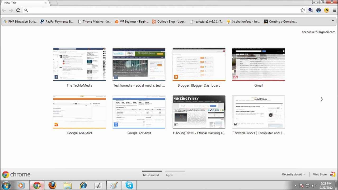Launch Windows Media Player from the taskbar
This screenshot has height=190, width=338.
(x=21, y=185)
